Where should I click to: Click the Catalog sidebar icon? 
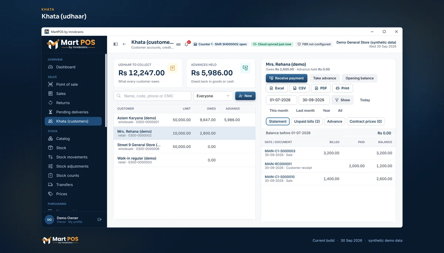tap(51, 139)
